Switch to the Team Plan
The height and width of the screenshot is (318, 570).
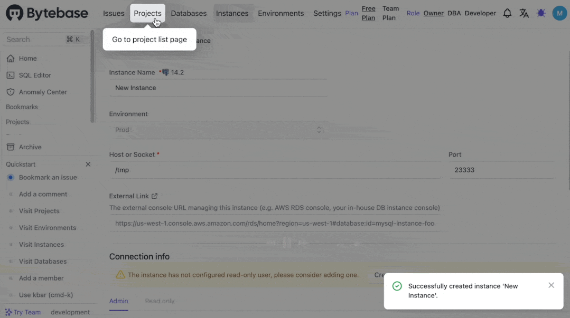[390, 13]
